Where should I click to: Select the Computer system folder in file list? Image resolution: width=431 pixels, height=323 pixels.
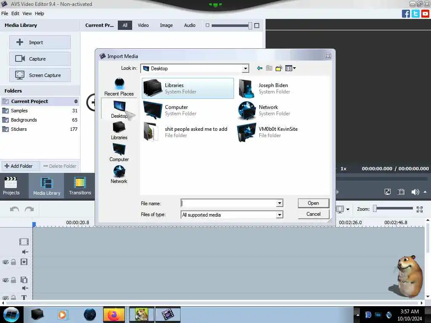point(170,110)
